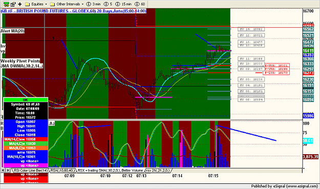Click the Alert MA(20) study label
Screen dimensions: 320x189
point(12,31)
